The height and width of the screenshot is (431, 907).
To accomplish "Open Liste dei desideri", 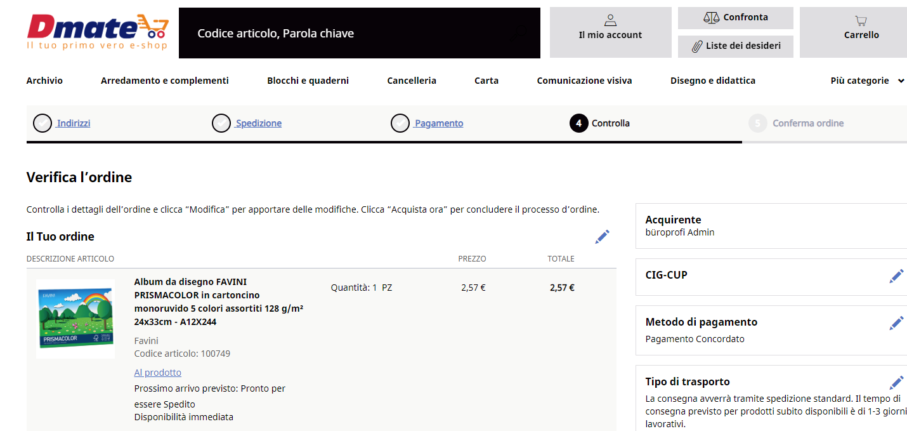I will pos(736,46).
